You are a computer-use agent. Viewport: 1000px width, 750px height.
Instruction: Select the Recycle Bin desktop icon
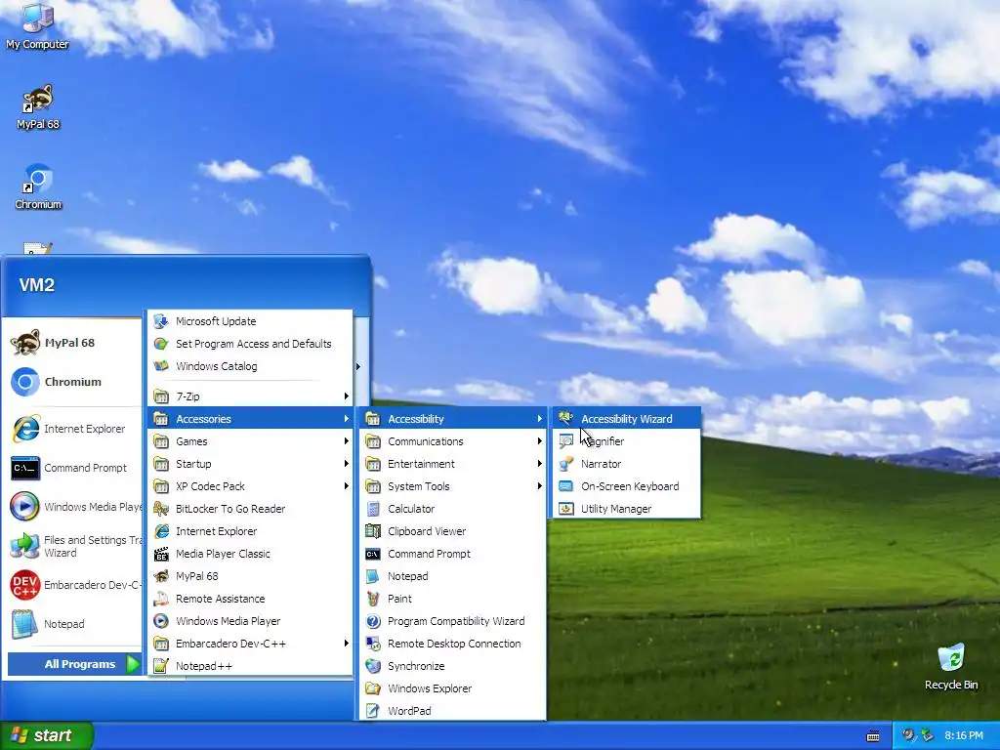[951, 666]
